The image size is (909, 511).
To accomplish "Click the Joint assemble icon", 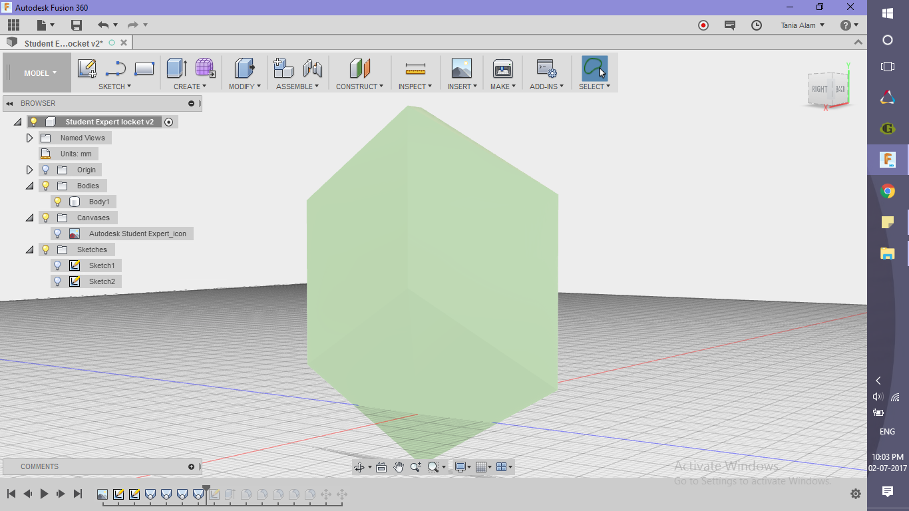I will click(312, 69).
